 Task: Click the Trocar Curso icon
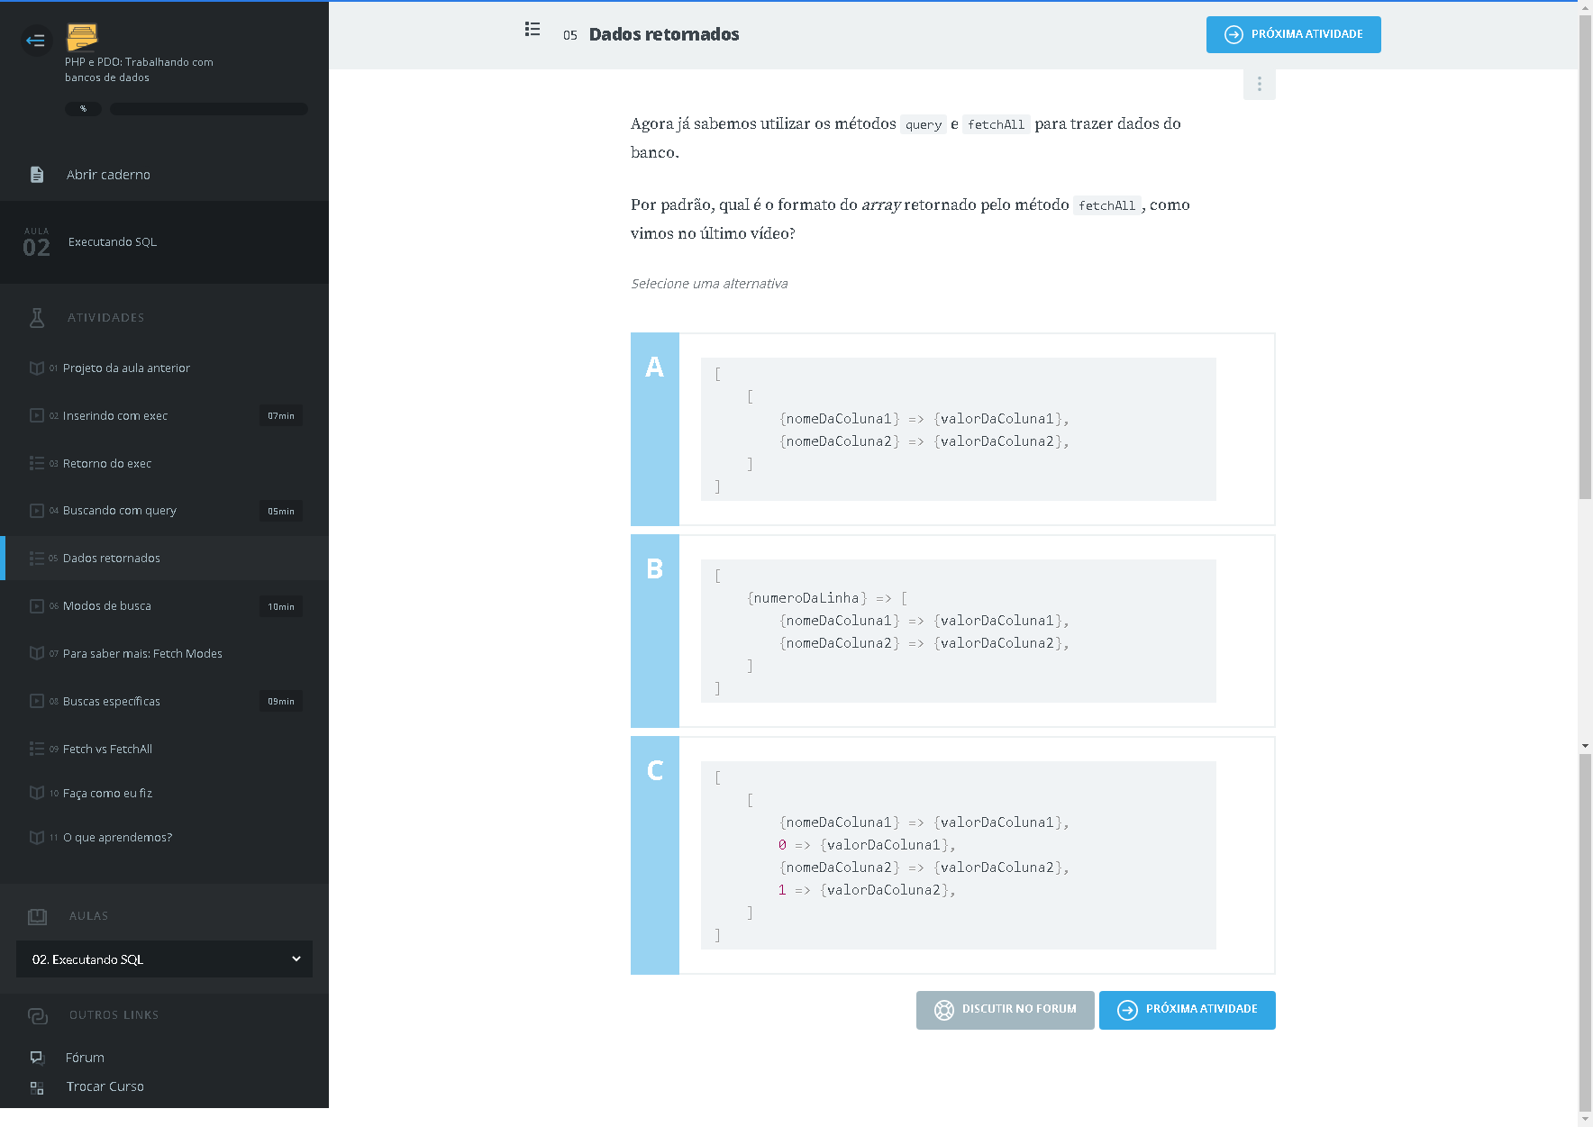coord(37,1087)
